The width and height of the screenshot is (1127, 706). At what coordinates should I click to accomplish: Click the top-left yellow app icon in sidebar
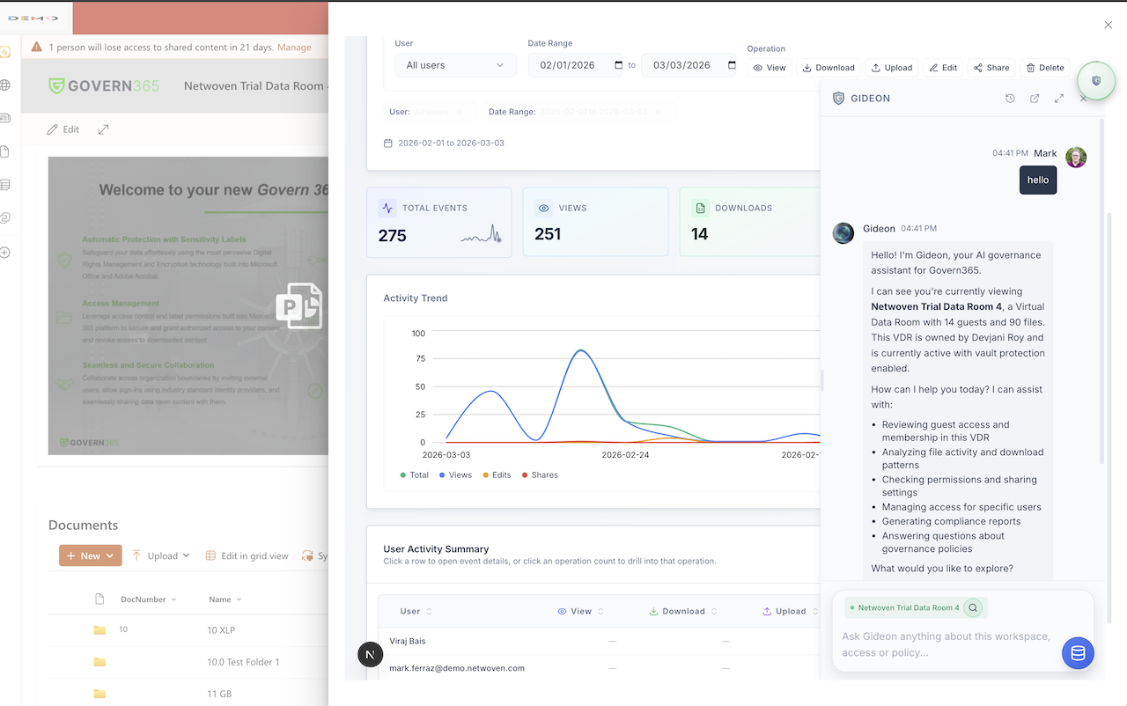pos(4,52)
